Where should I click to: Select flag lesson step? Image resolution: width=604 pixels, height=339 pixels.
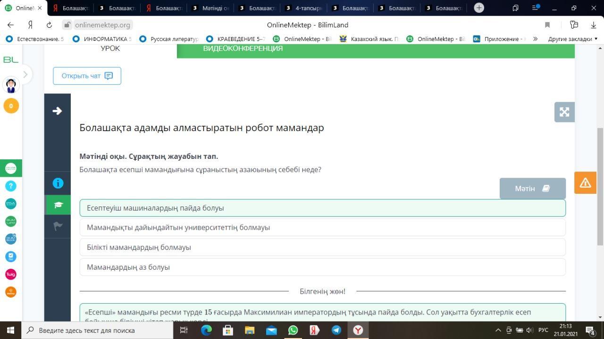(x=58, y=226)
